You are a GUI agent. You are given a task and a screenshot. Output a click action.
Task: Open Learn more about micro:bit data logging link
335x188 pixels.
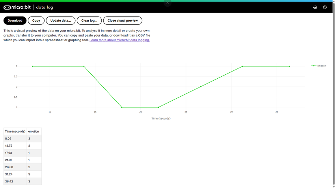[120, 40]
